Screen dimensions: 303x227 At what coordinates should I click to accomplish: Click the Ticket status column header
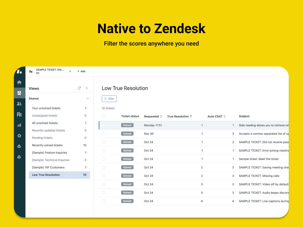coord(130,116)
